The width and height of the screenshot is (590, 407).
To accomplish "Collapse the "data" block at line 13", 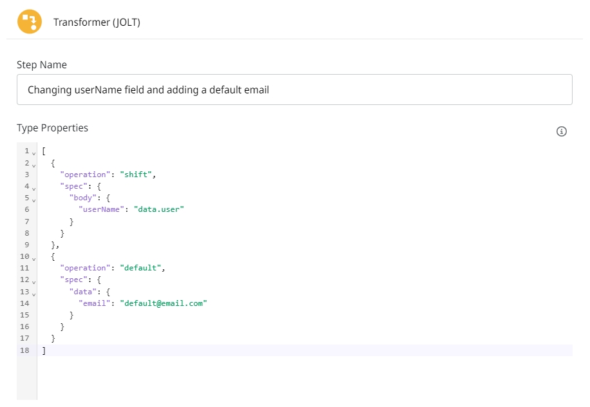I will [x=33, y=292].
